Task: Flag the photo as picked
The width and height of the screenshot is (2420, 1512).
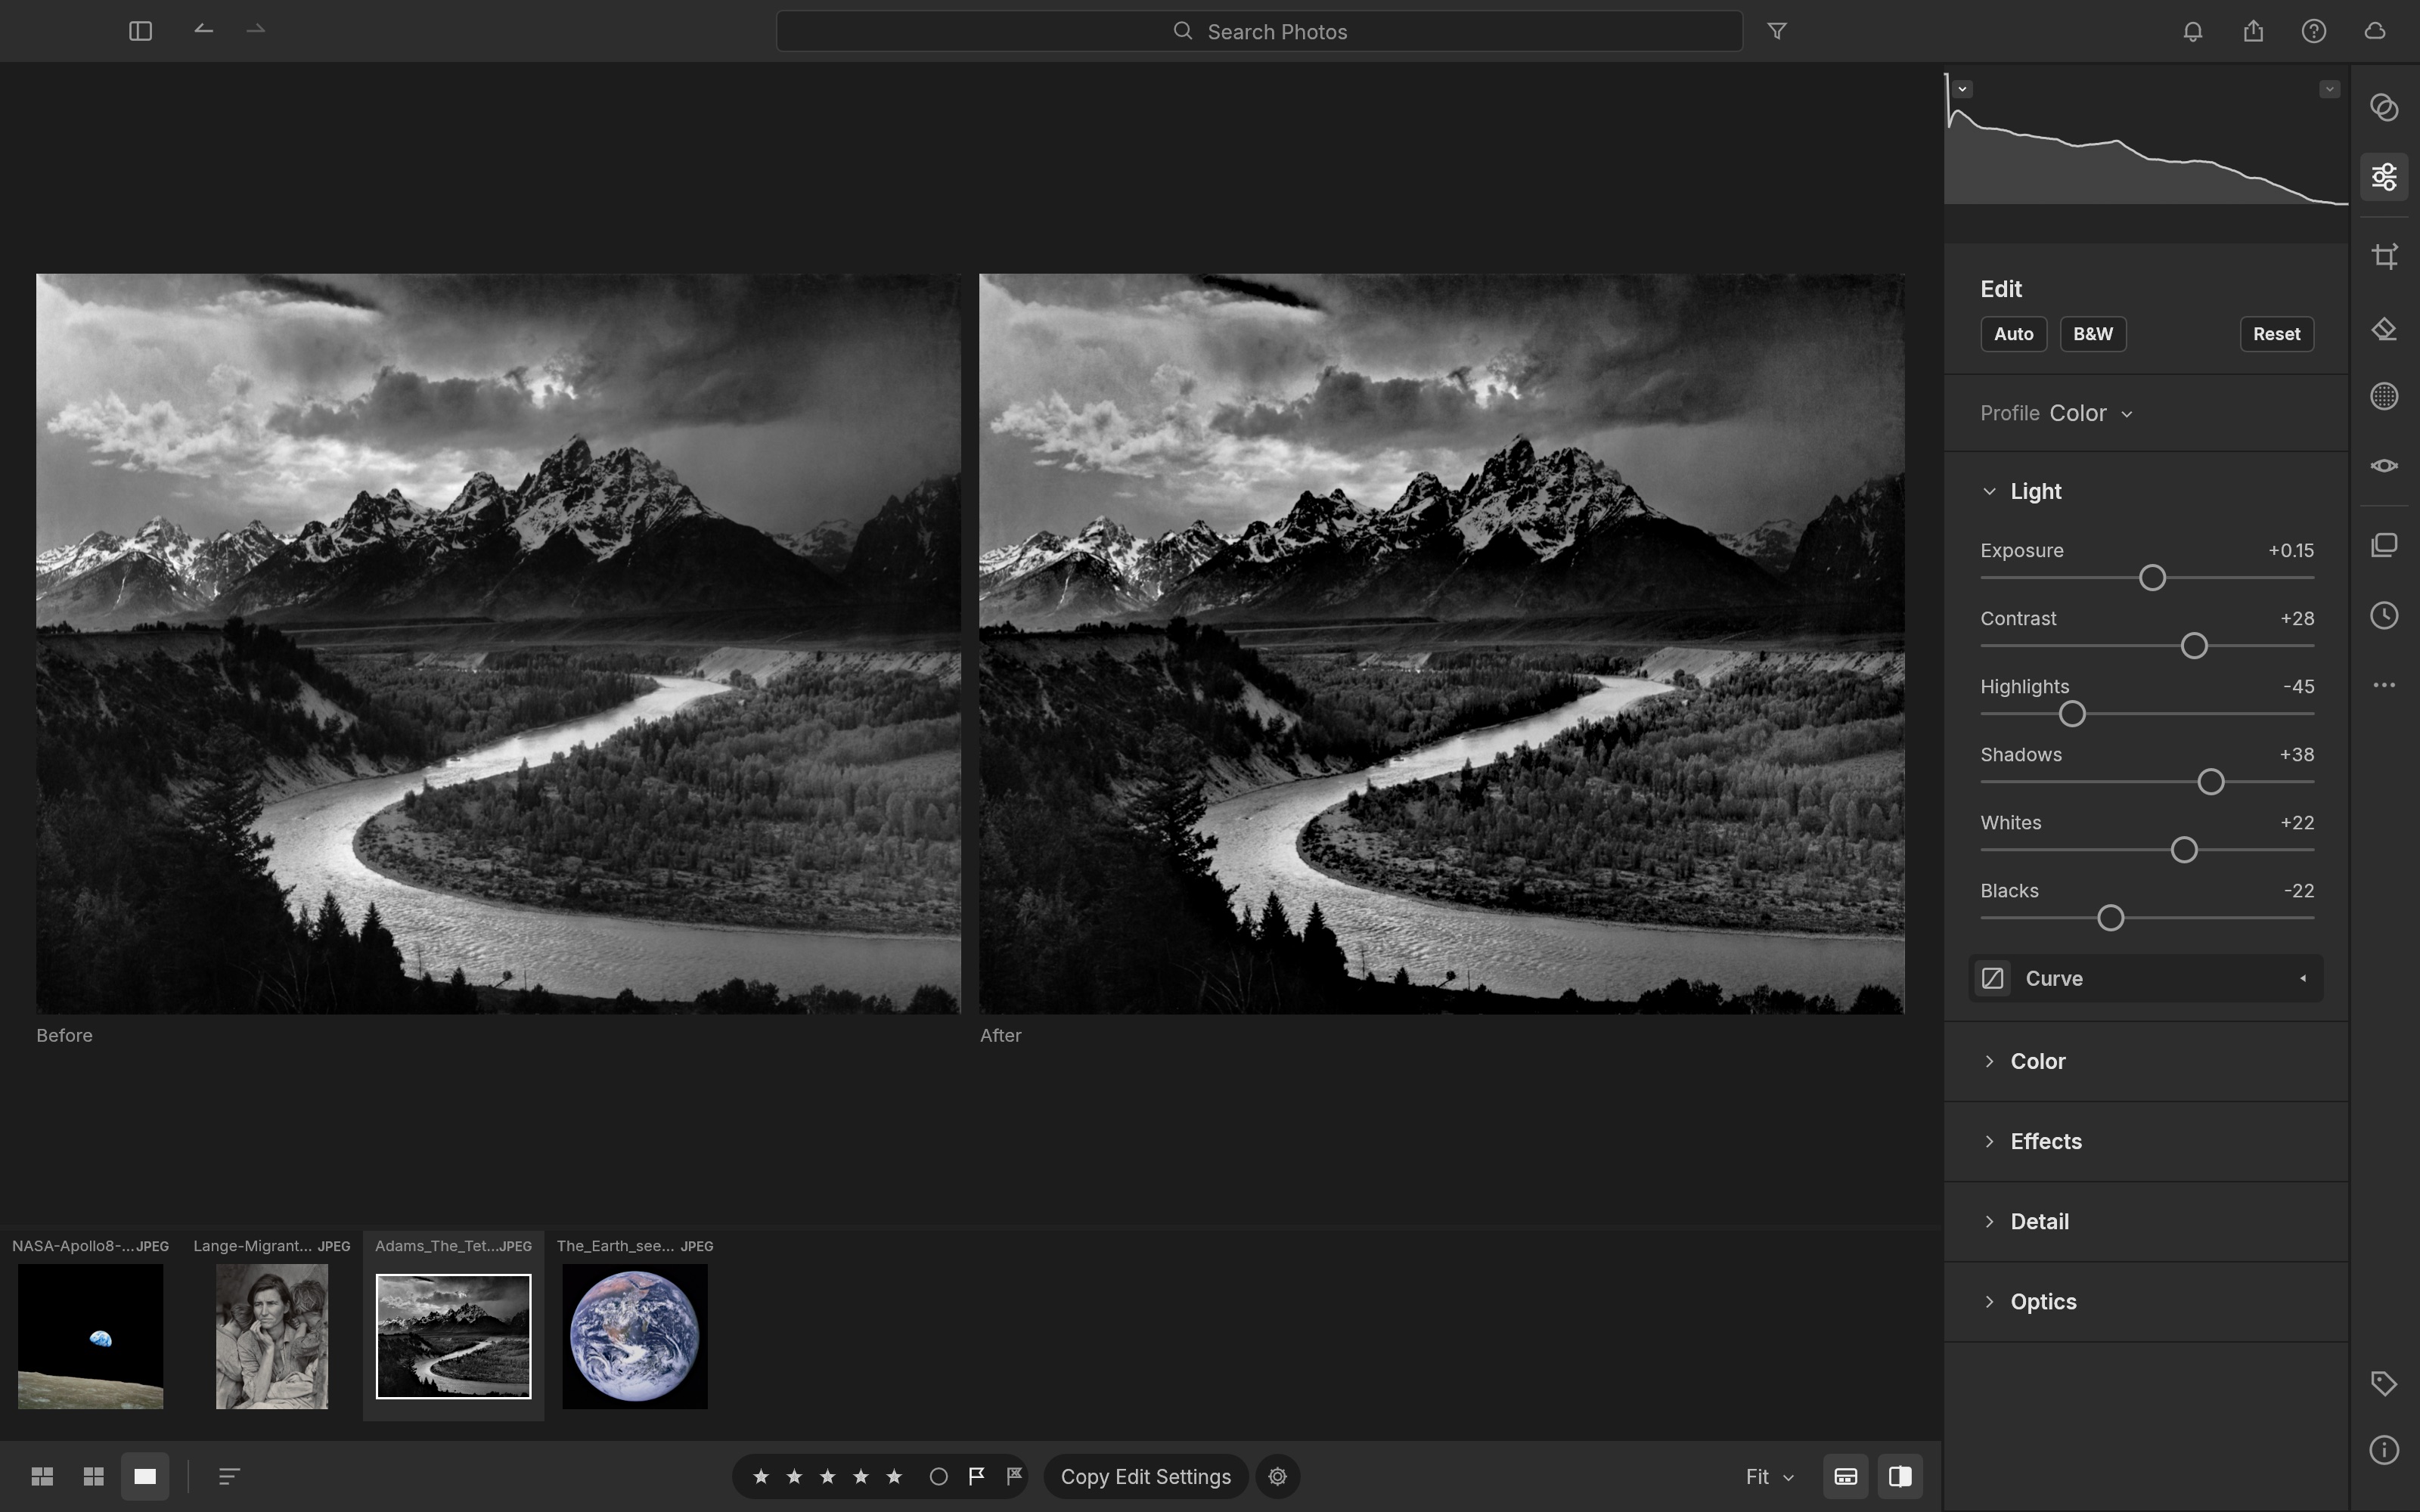Action: pyautogui.click(x=976, y=1476)
